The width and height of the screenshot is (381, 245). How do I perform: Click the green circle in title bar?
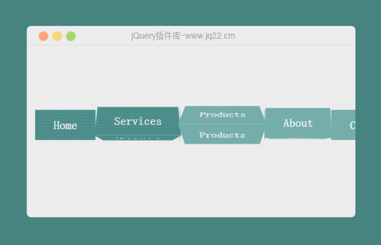click(x=71, y=36)
